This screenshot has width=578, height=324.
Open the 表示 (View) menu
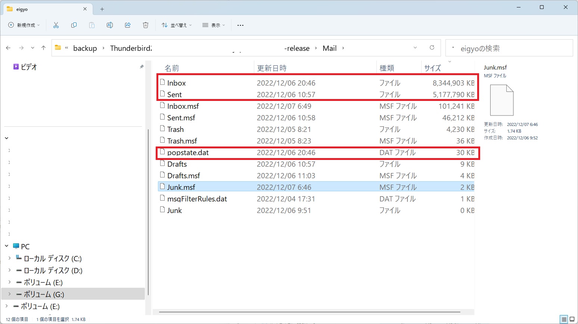coord(214,25)
